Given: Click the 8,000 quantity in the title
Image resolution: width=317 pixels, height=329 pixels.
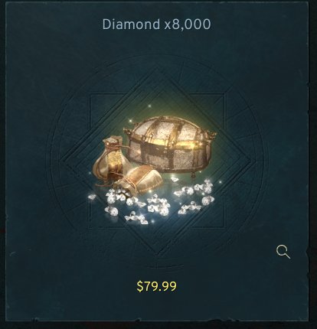Looking at the screenshot, I should pos(191,24).
